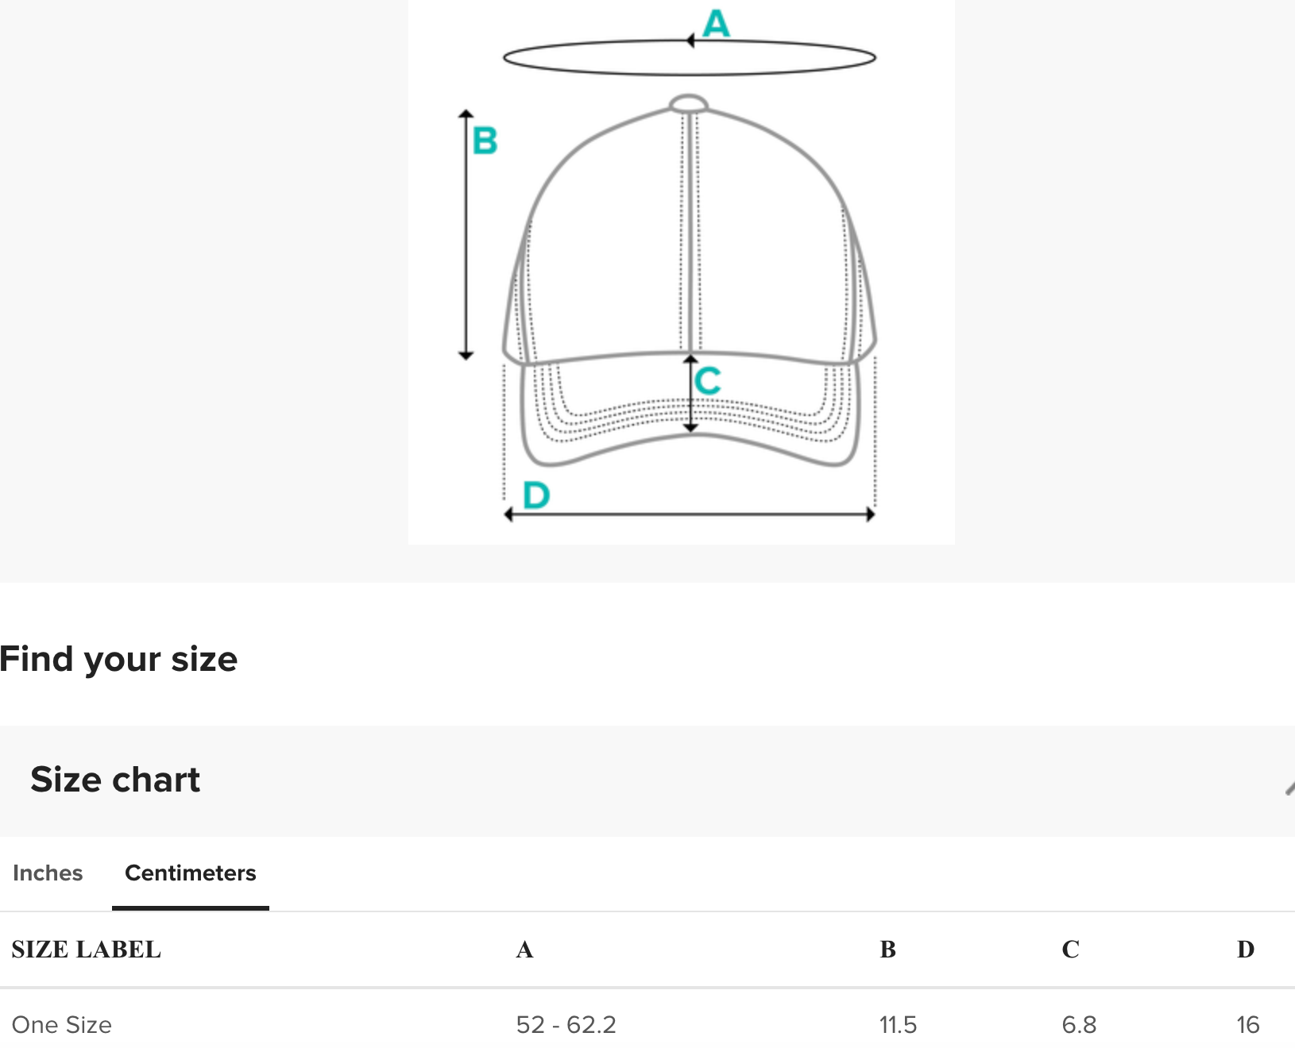The width and height of the screenshot is (1295, 1048).
Task: Click the 11.5 value in column B
Action: (x=898, y=1024)
